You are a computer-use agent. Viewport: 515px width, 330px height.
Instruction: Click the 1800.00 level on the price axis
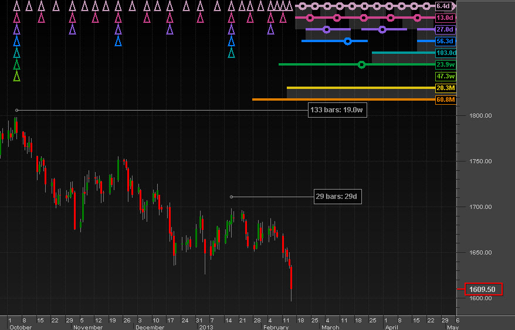click(x=480, y=116)
